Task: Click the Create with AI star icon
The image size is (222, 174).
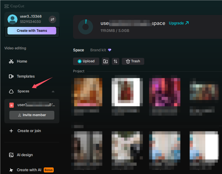Action: click(x=11, y=170)
